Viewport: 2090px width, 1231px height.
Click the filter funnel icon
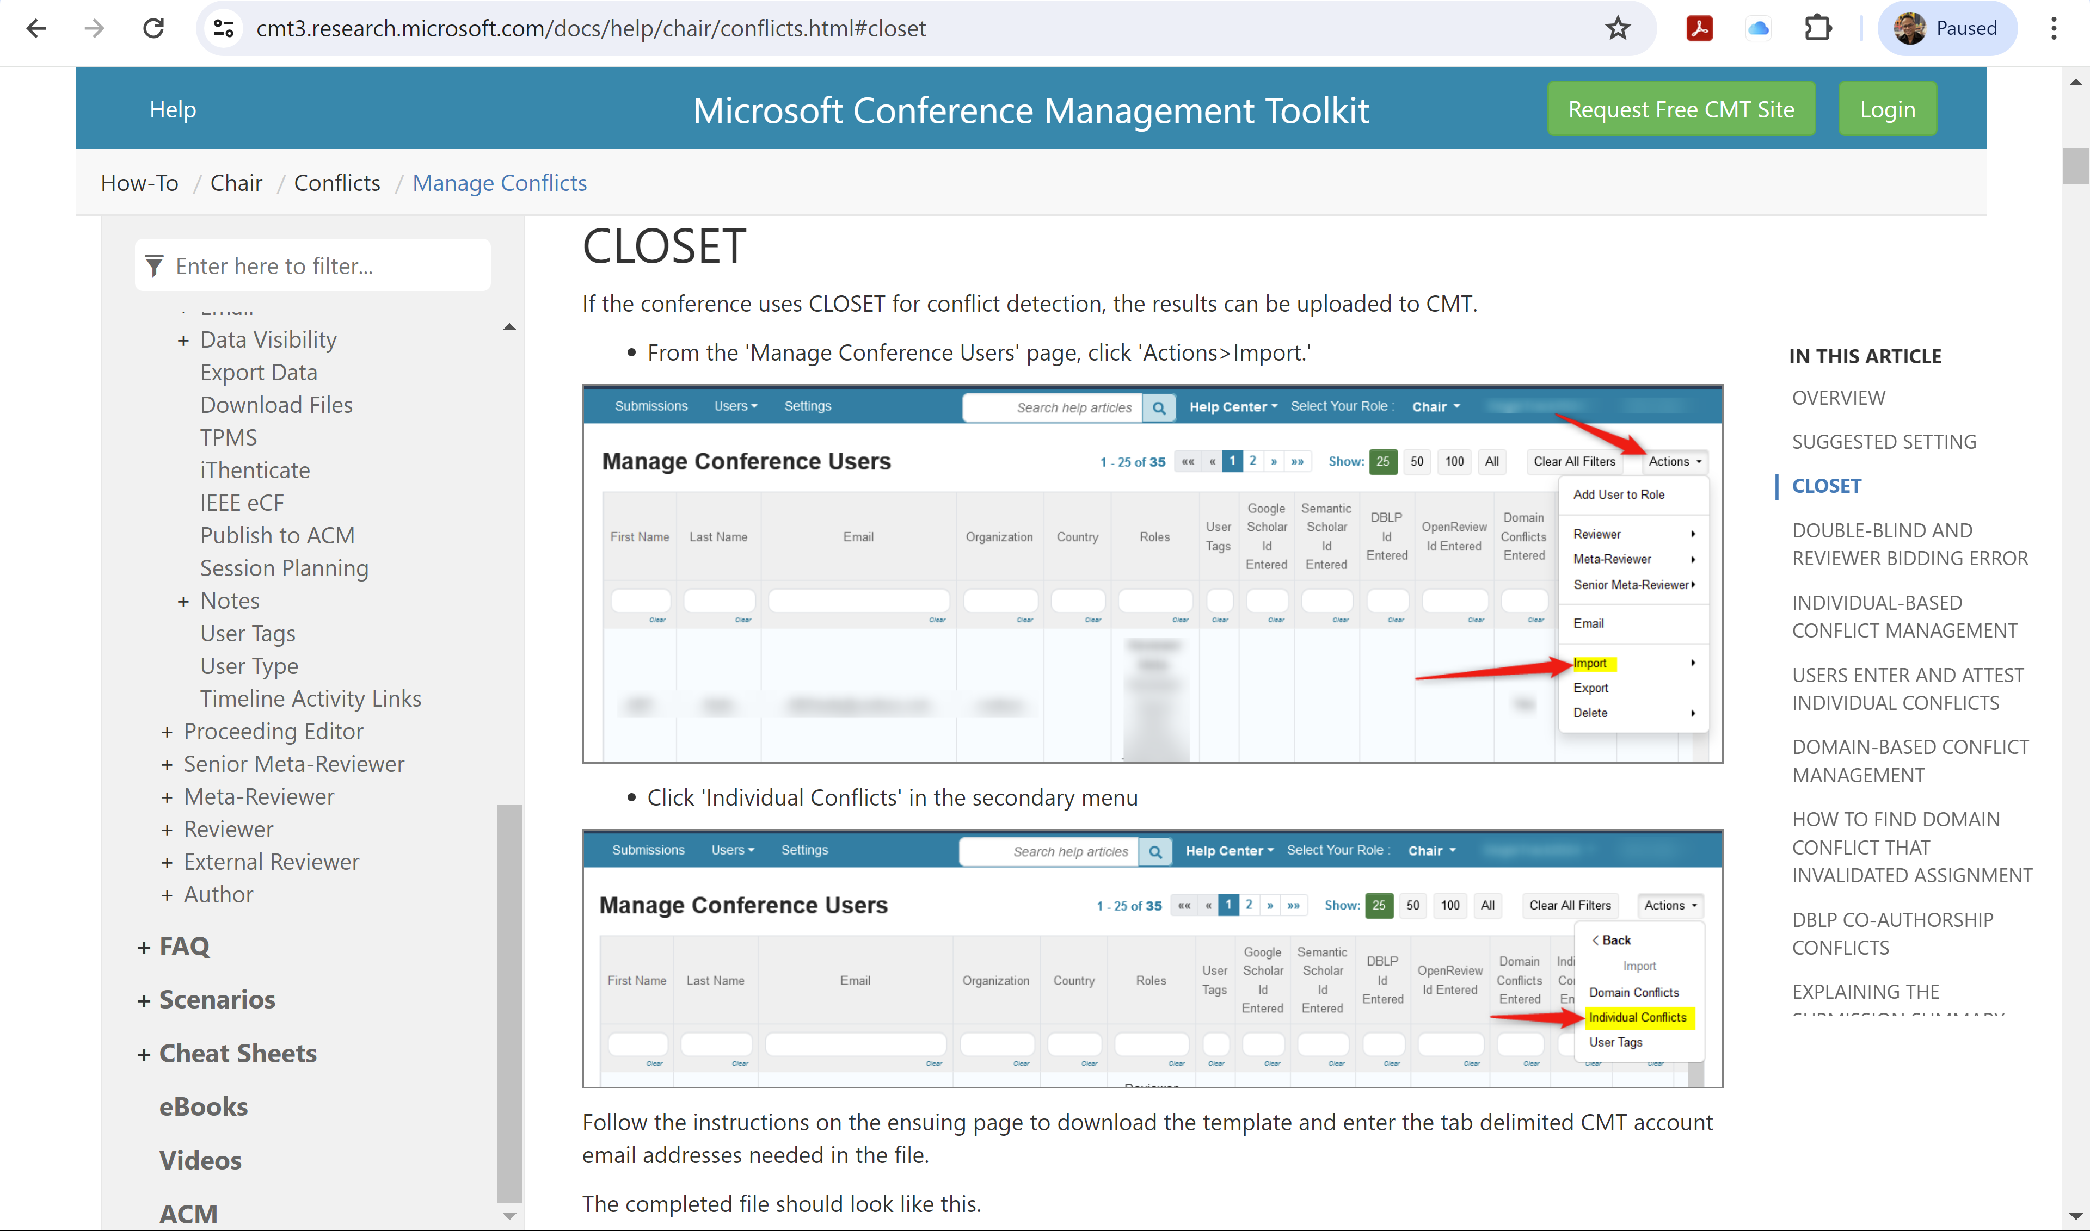coord(155,267)
